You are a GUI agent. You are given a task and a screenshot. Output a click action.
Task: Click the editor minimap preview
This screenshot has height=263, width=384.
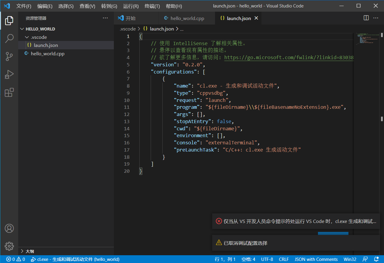pos(367,39)
